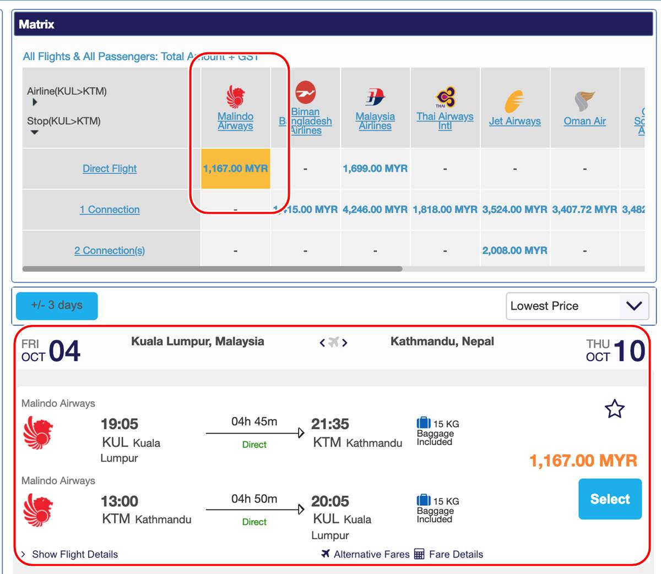The height and width of the screenshot is (574, 661).
Task: Select the 1,818.00 MYR Thai Airways fare
Action: (445, 209)
